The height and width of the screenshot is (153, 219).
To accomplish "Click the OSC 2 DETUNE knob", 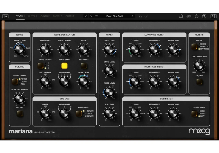I will point(64,49).
